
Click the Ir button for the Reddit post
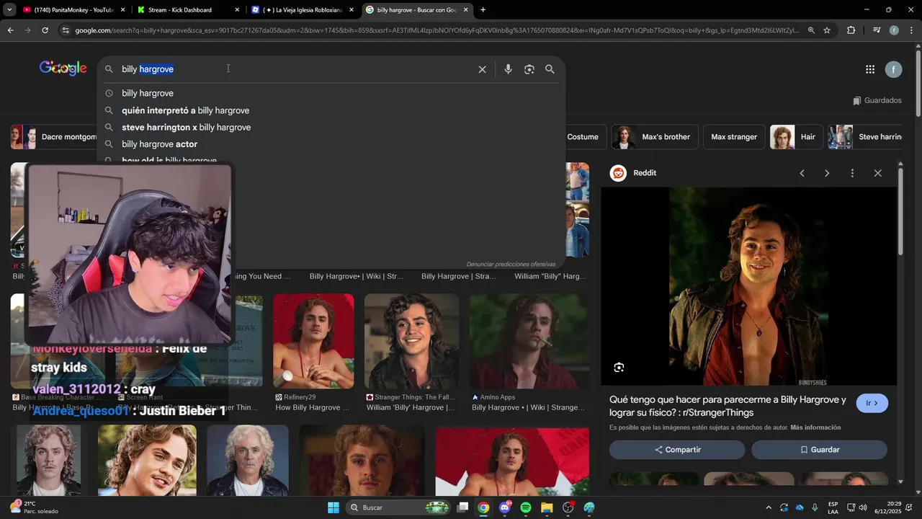872,404
